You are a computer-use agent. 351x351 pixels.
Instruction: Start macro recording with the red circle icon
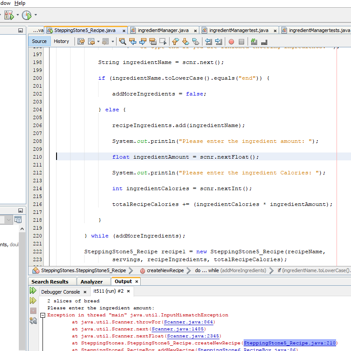pos(231,41)
